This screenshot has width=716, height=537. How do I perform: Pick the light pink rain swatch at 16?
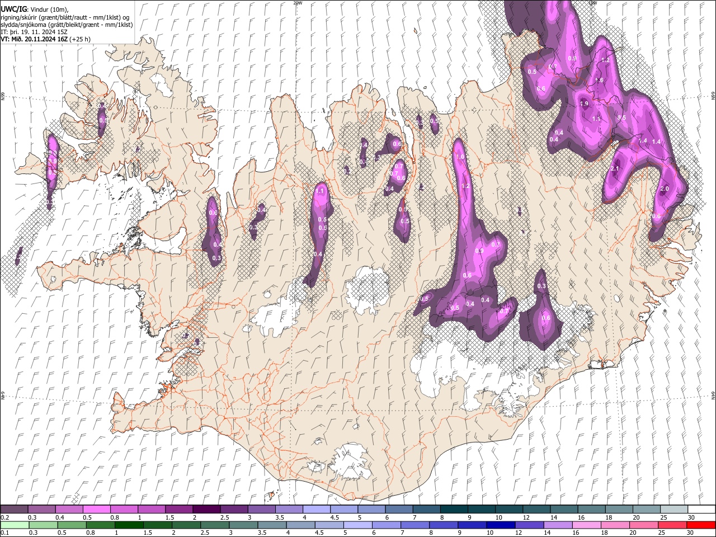[586, 525]
